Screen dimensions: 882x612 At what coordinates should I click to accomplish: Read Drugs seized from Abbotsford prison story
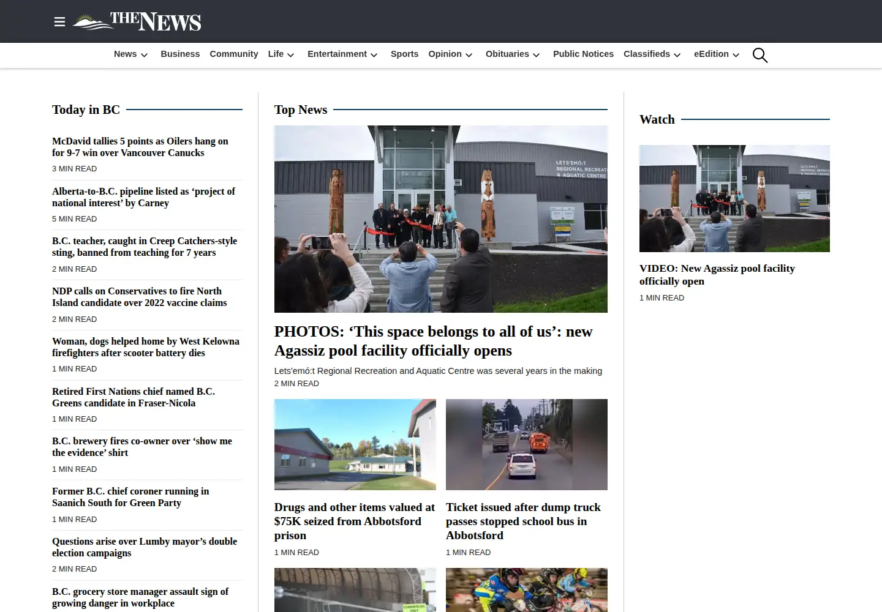[355, 521]
